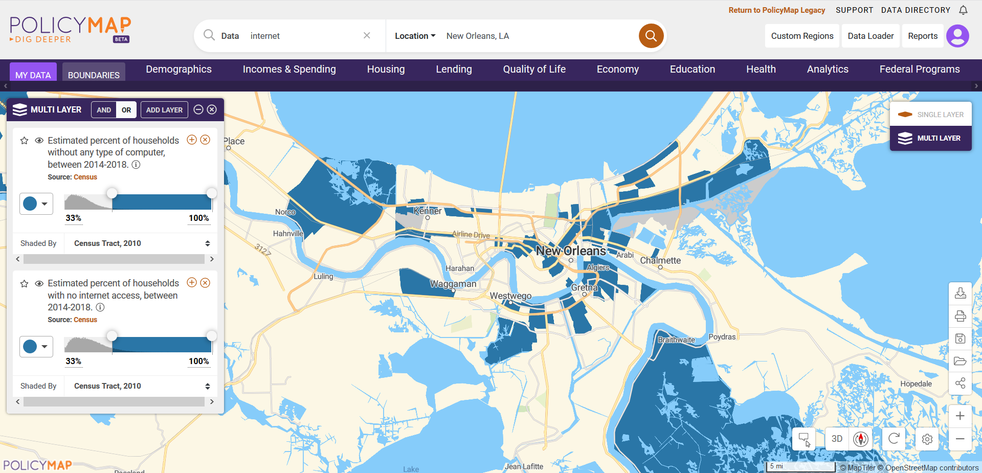Click the orange search magnifier button
This screenshot has width=982, height=473.
[x=651, y=36]
